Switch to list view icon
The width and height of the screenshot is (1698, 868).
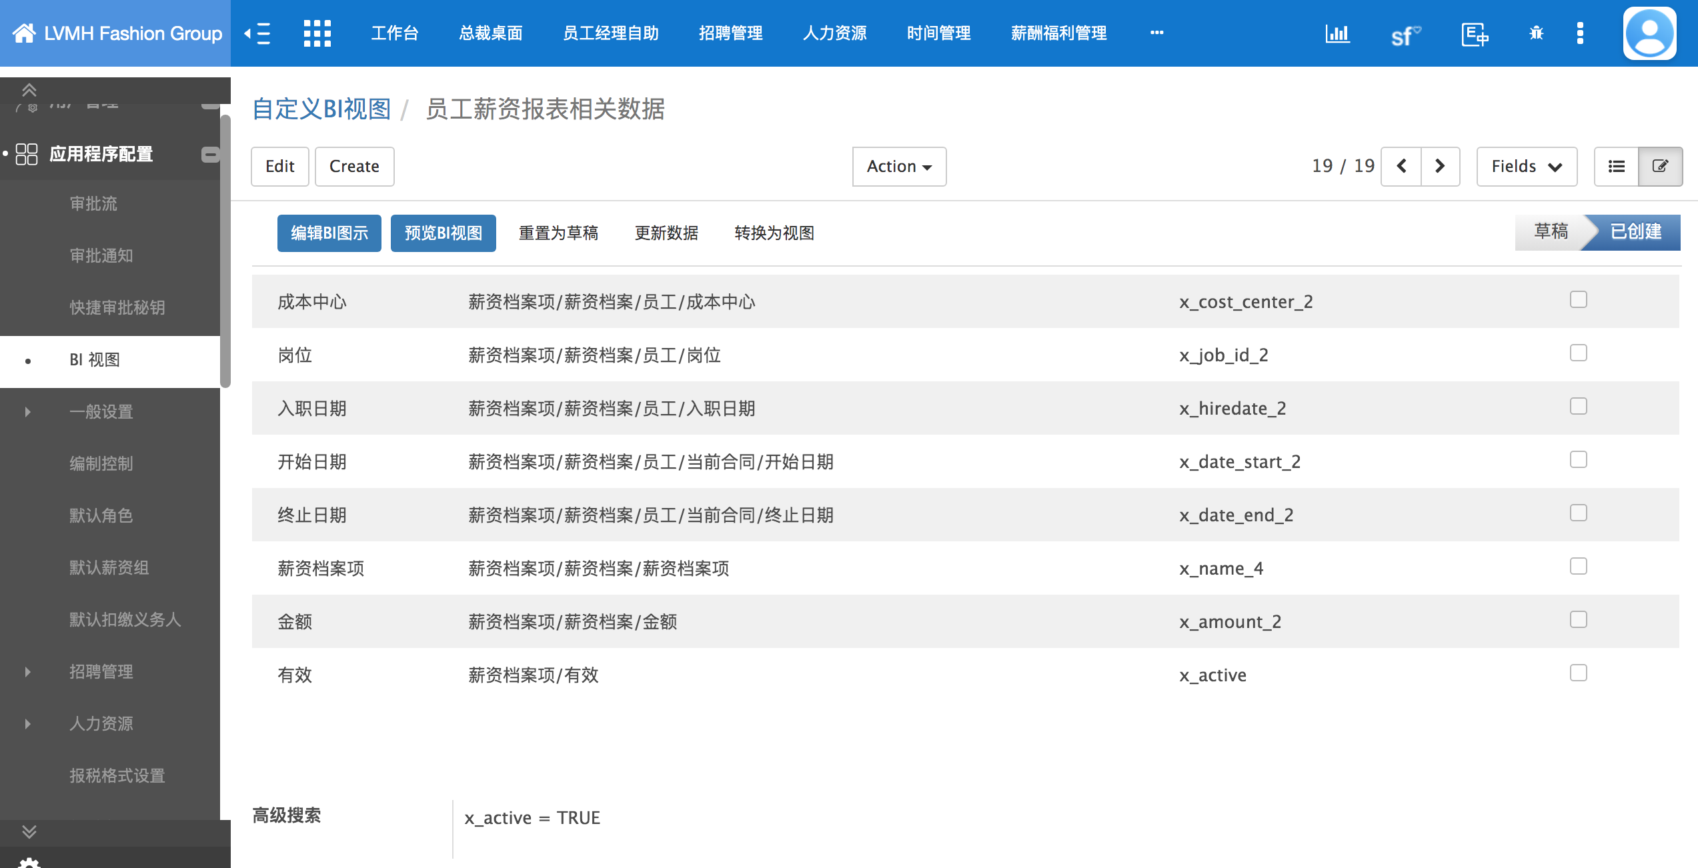click(x=1616, y=167)
